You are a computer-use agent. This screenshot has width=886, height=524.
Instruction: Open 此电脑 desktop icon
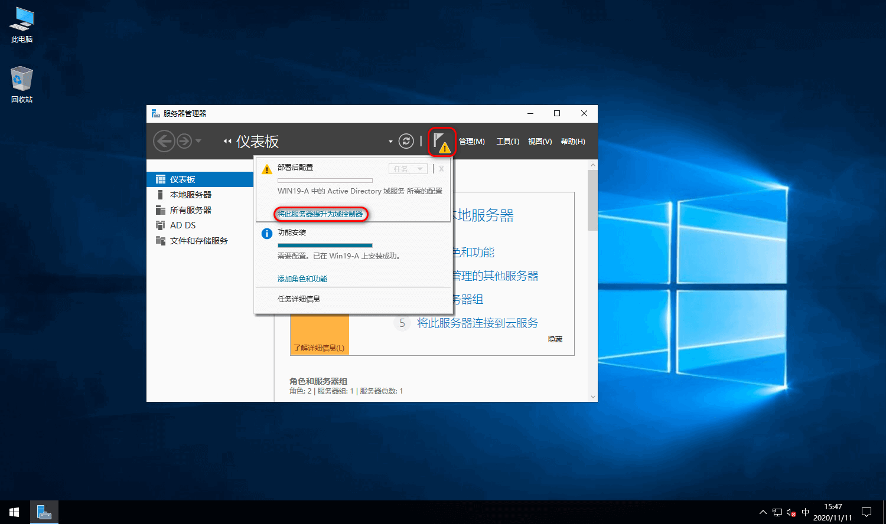click(22, 25)
